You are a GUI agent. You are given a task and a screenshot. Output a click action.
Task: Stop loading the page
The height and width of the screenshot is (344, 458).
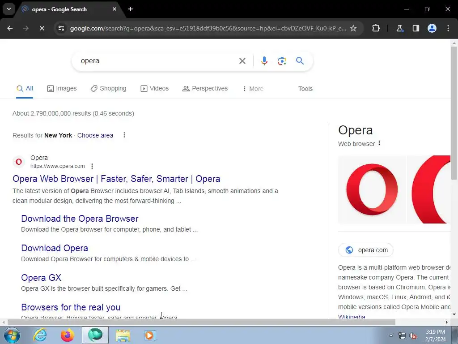point(42,28)
